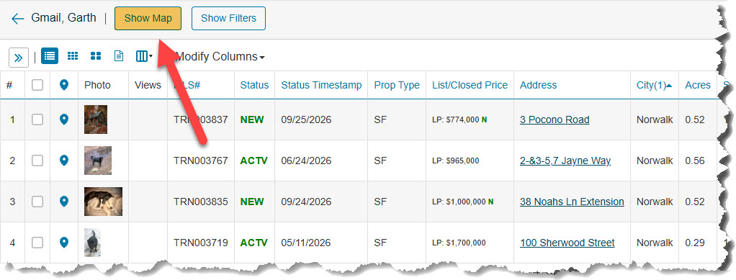Viewport: 736px width, 280px height.
Task: Click price LP: $1,700,000
Action: (x=459, y=243)
